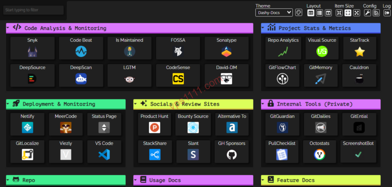Open the Octostats tile
392x187 pixels.
[319, 151]
